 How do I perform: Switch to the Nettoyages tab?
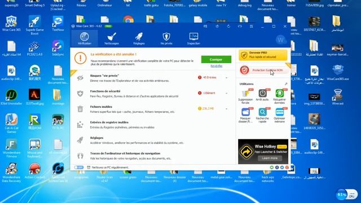(112, 38)
